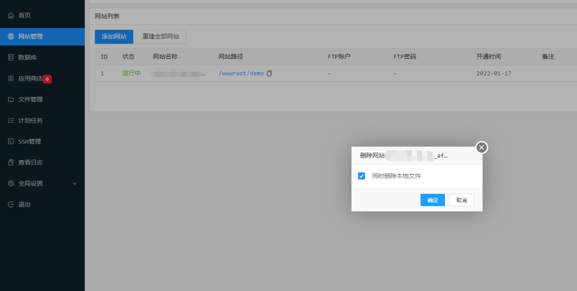This screenshot has width=577, height=291.
Task: Confirm deletion with the 确定 button
Action: pyautogui.click(x=432, y=200)
